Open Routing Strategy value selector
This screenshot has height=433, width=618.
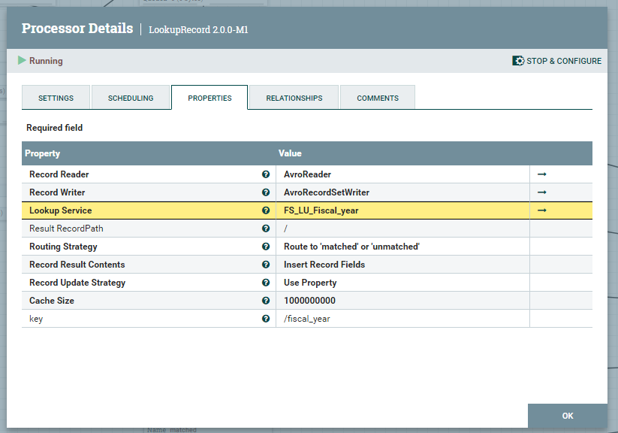click(375, 246)
